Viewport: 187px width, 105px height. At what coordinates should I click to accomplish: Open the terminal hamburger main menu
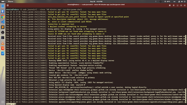tap(174, 5)
